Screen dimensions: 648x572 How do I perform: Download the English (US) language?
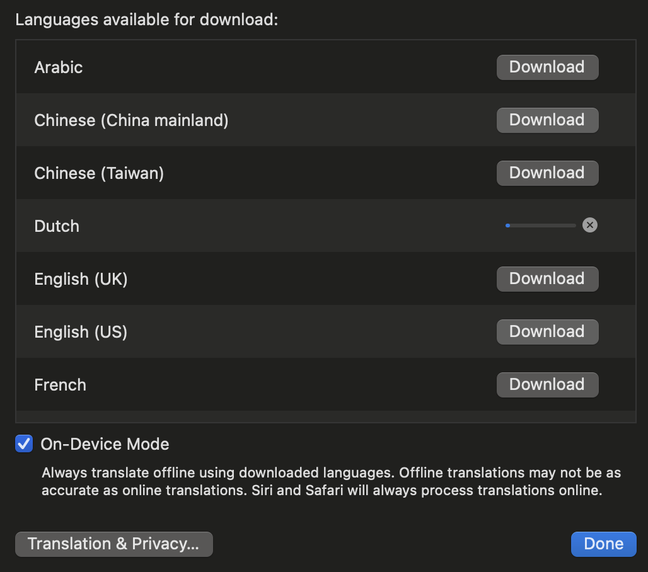pyautogui.click(x=547, y=331)
